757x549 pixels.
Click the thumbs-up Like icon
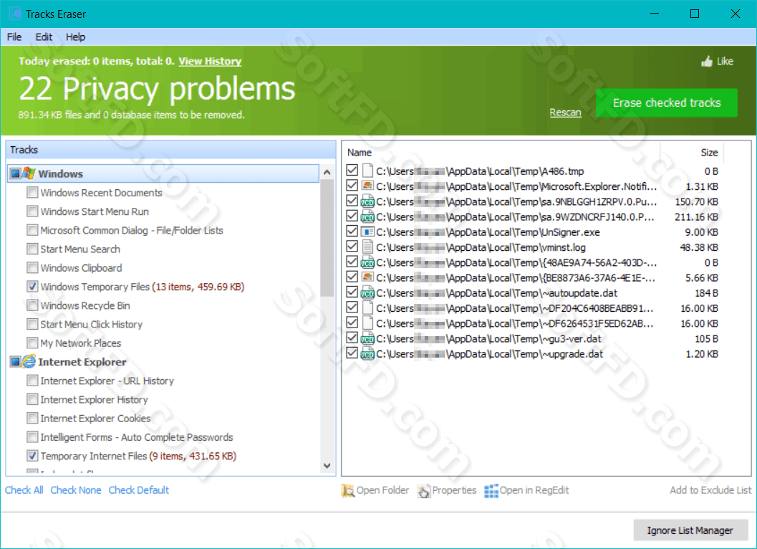click(707, 62)
